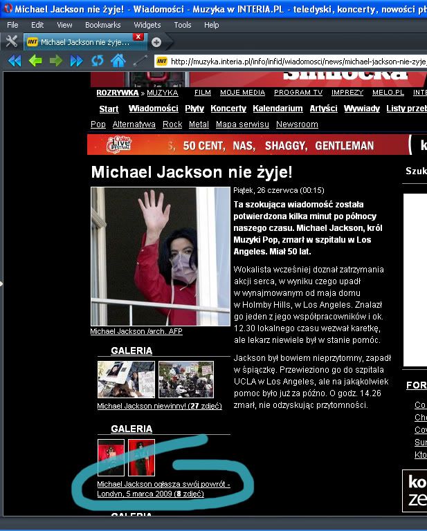Viewport: 427px width, 531px height.
Task: Click the Rewind navigation button
Action: [x=15, y=61]
